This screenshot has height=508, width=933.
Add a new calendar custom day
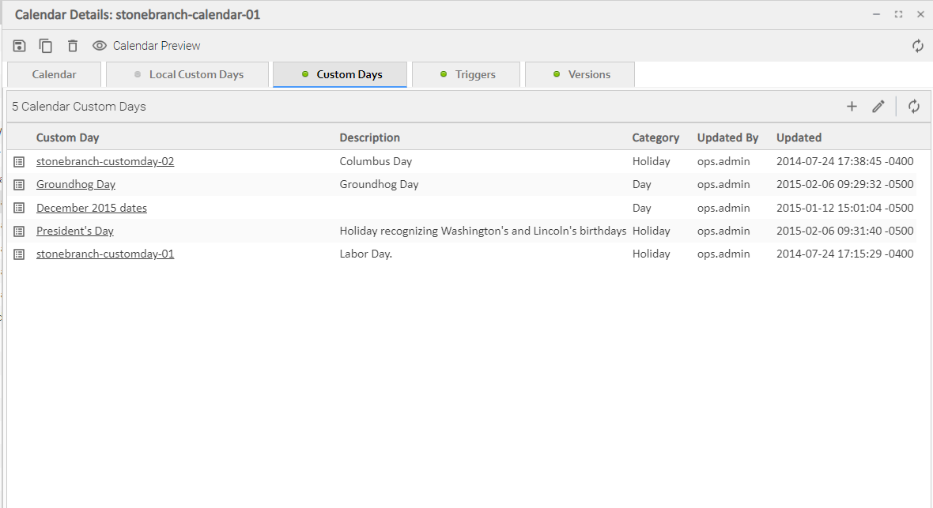[x=852, y=107]
